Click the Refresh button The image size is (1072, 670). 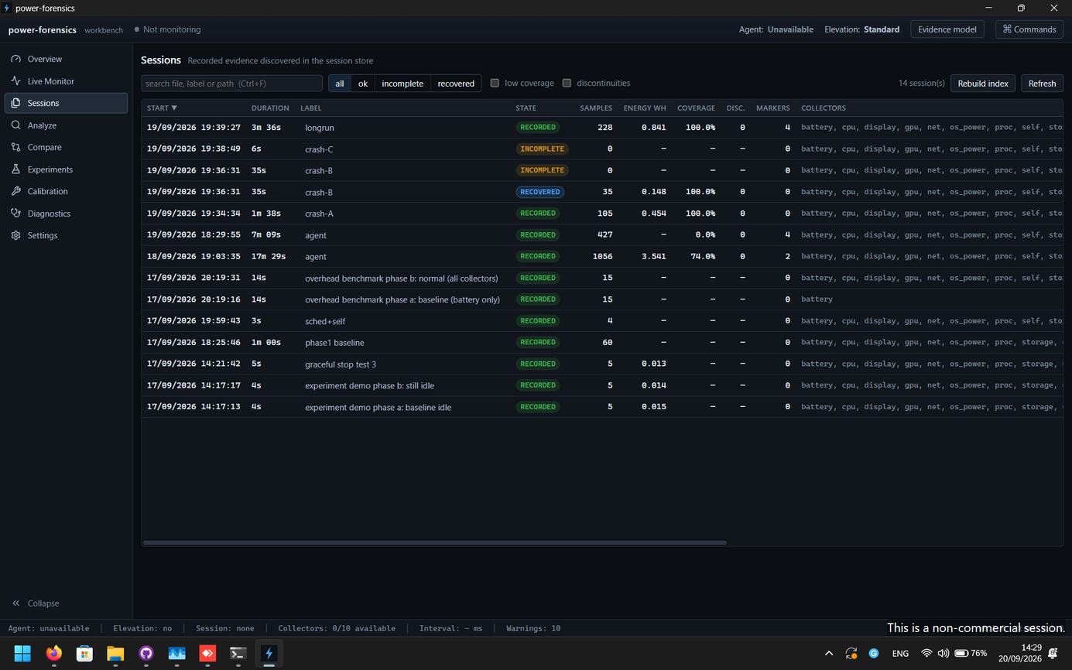pos(1042,84)
